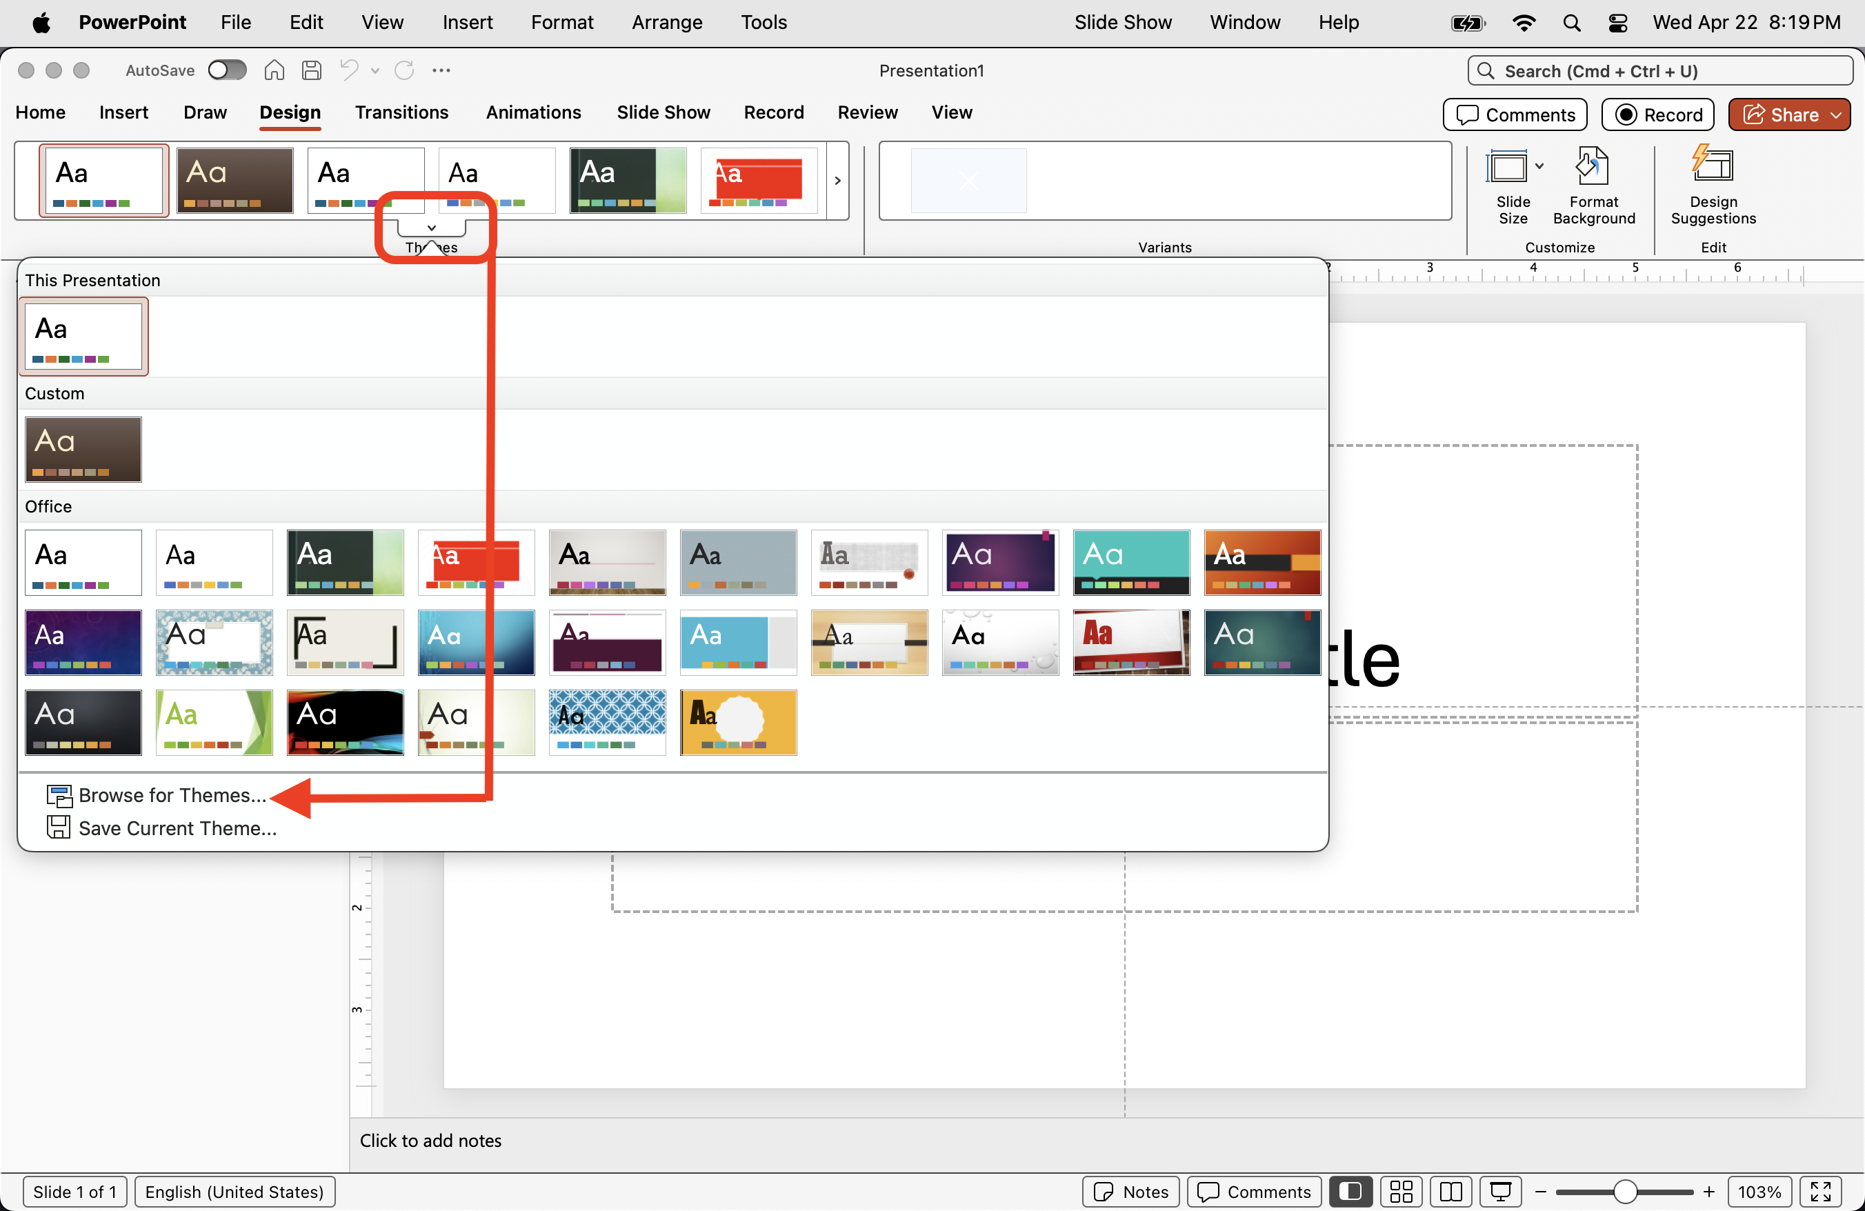Switch to Slide Sorter view icon

[x=1401, y=1192]
